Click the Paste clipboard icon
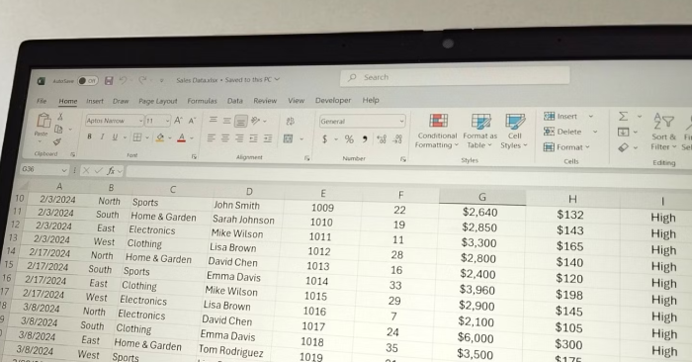The width and height of the screenshot is (692, 362). tap(43, 120)
